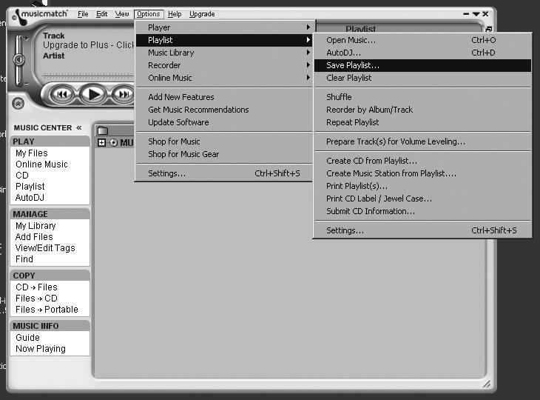Choose Get Music Recommendations
540x400 pixels.
[x=224, y=110]
